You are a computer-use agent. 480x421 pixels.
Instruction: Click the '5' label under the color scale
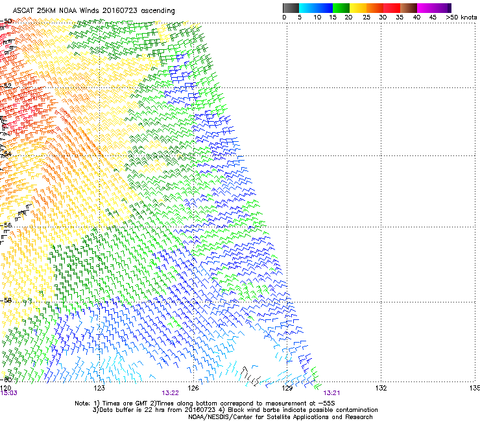300,17
